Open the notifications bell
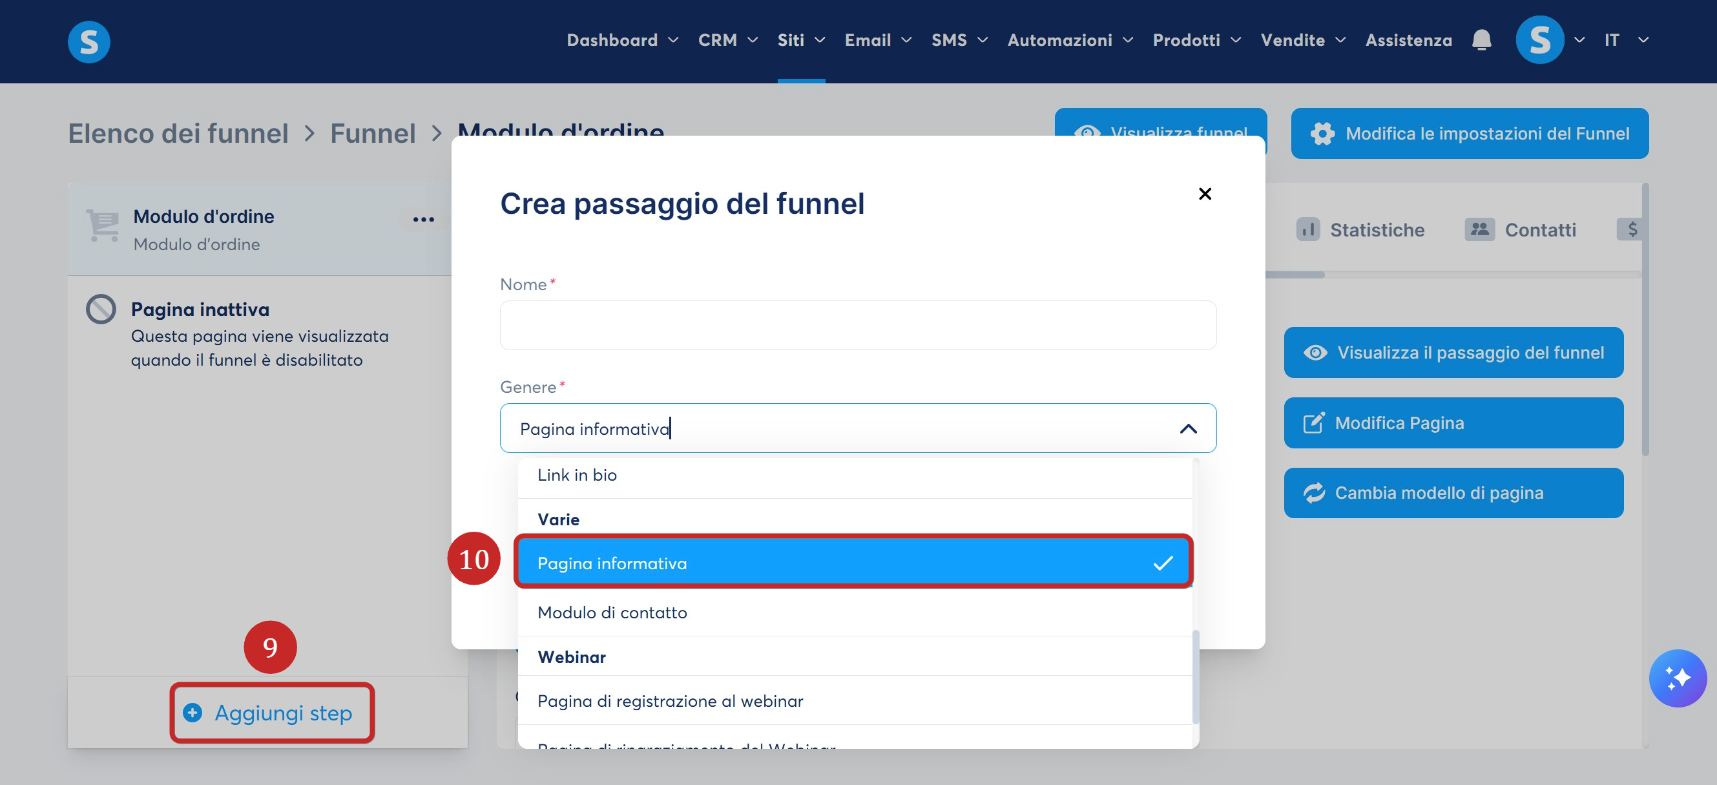This screenshot has width=1717, height=785. [x=1481, y=40]
